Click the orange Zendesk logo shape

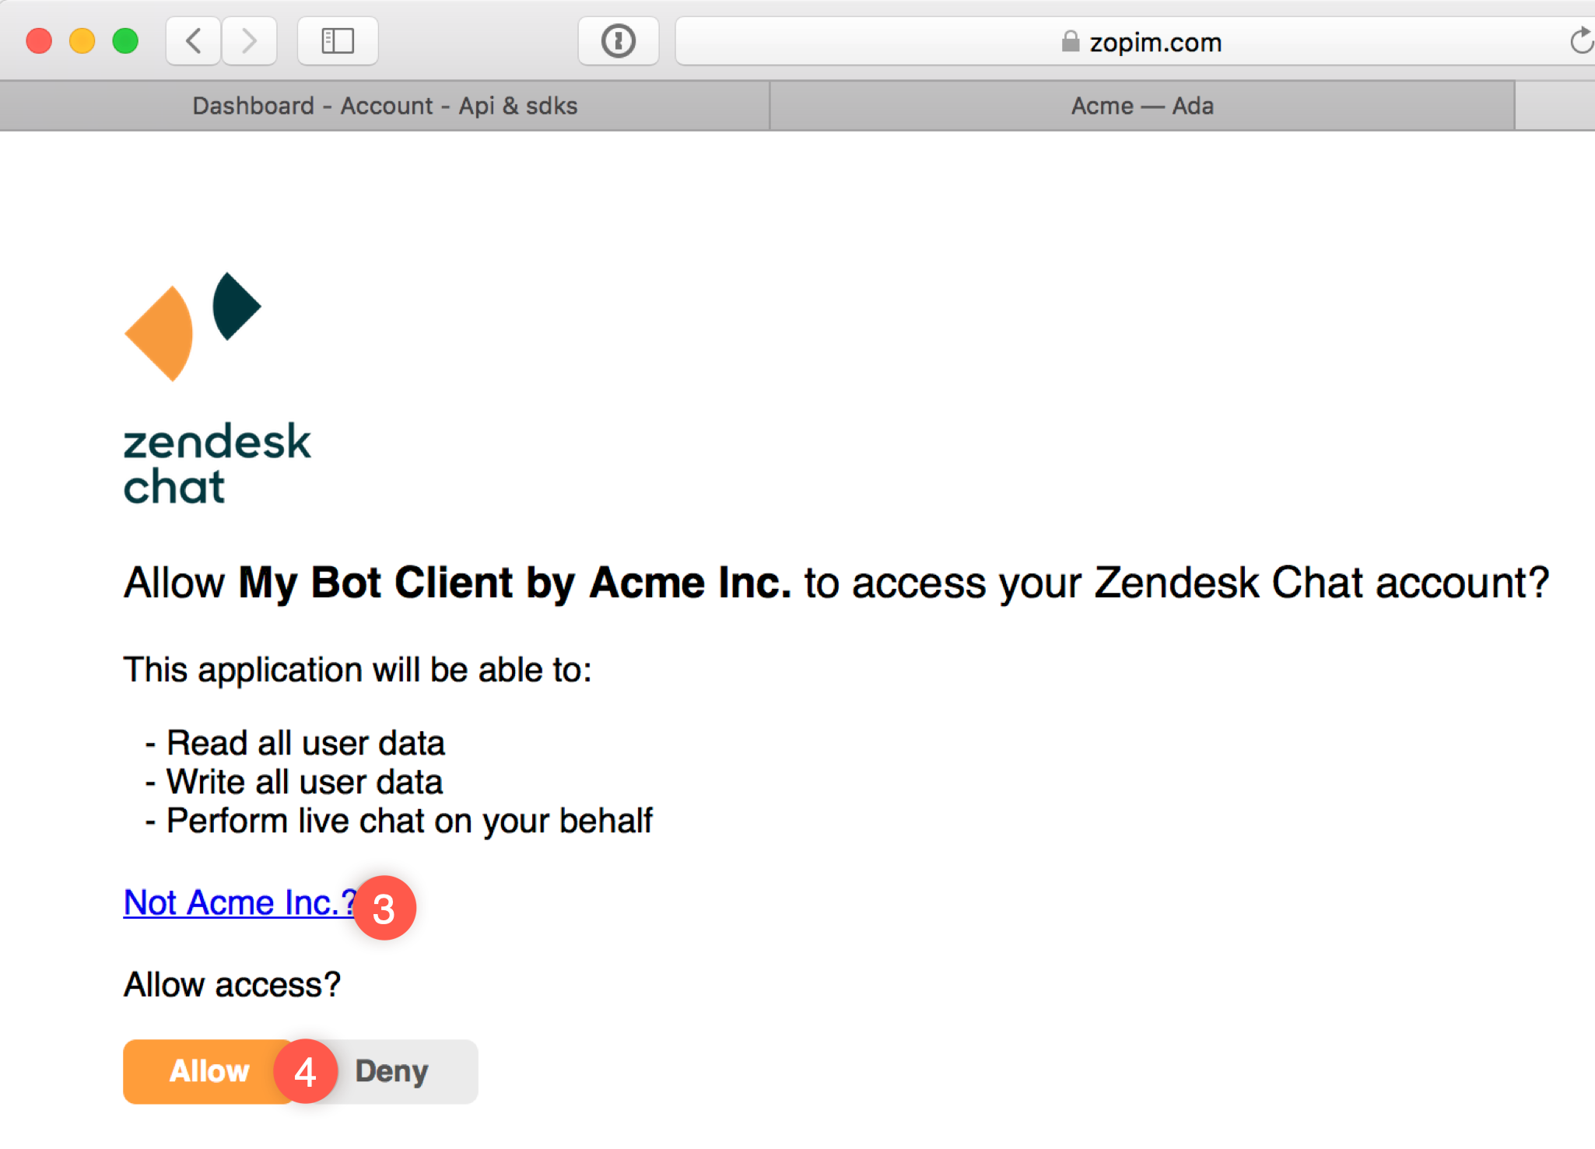click(162, 333)
